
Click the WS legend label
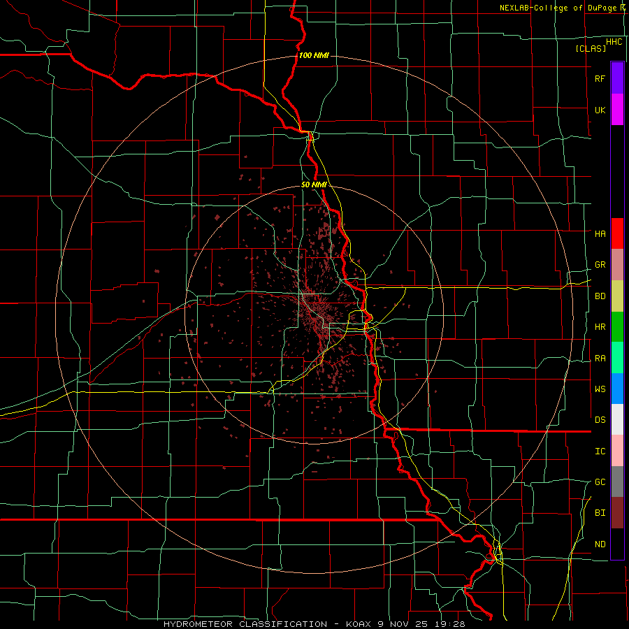[600, 389]
